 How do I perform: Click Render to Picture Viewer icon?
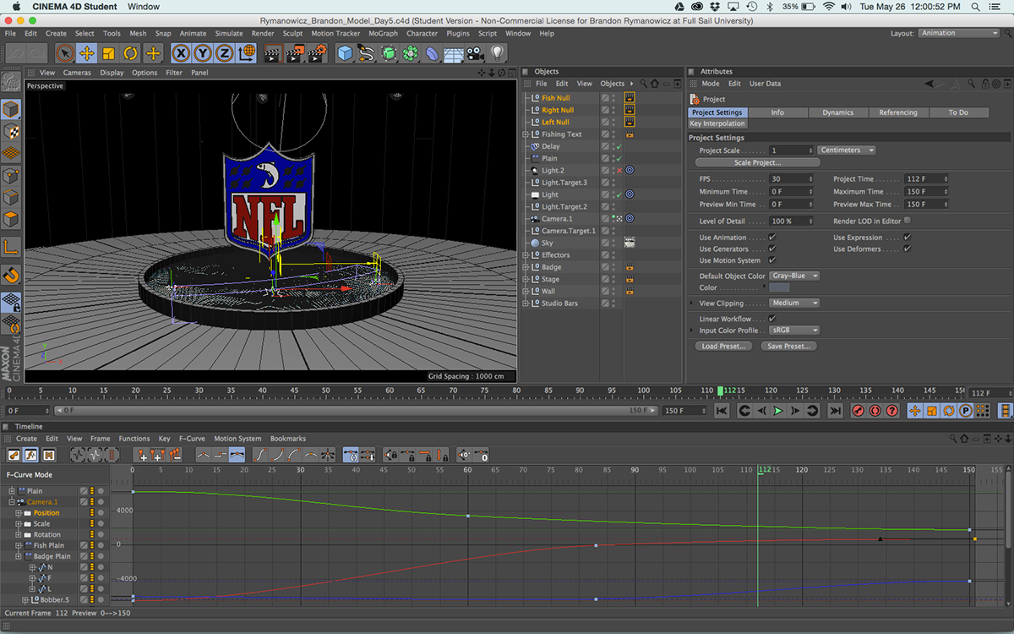[294, 53]
